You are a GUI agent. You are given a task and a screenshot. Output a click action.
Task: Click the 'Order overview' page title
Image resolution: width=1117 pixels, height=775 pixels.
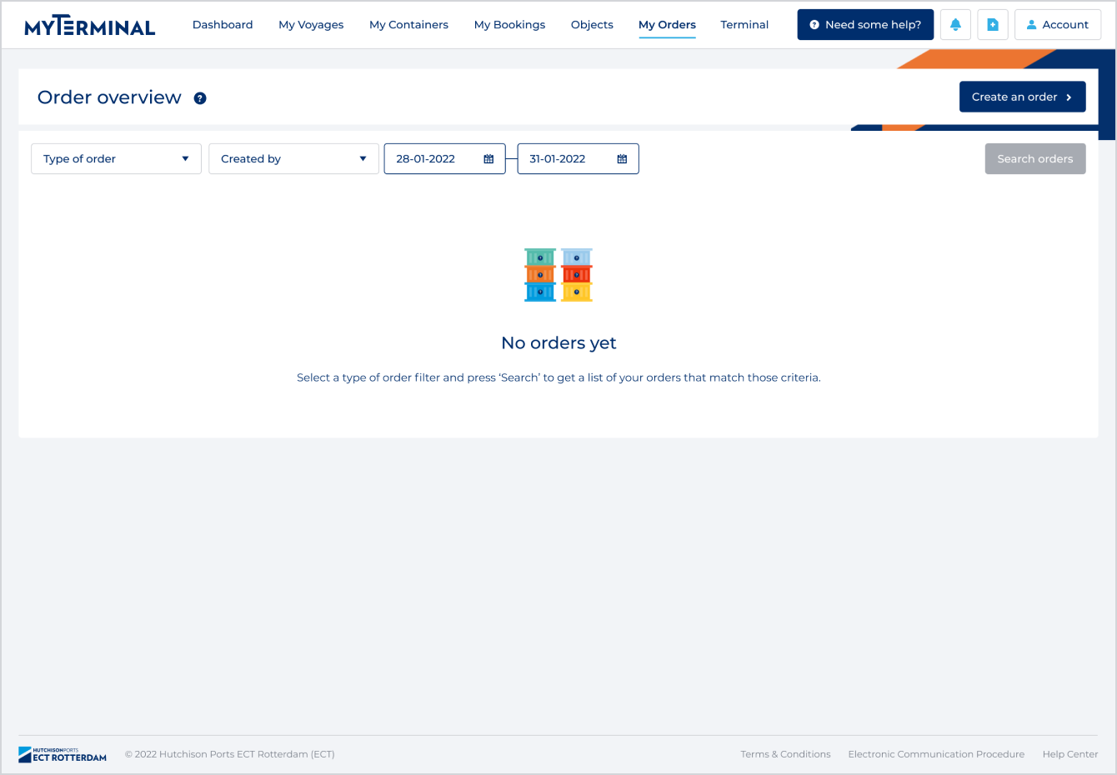click(109, 97)
